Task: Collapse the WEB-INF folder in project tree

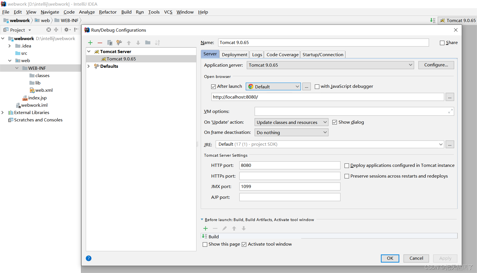Action: pyautogui.click(x=17, y=68)
